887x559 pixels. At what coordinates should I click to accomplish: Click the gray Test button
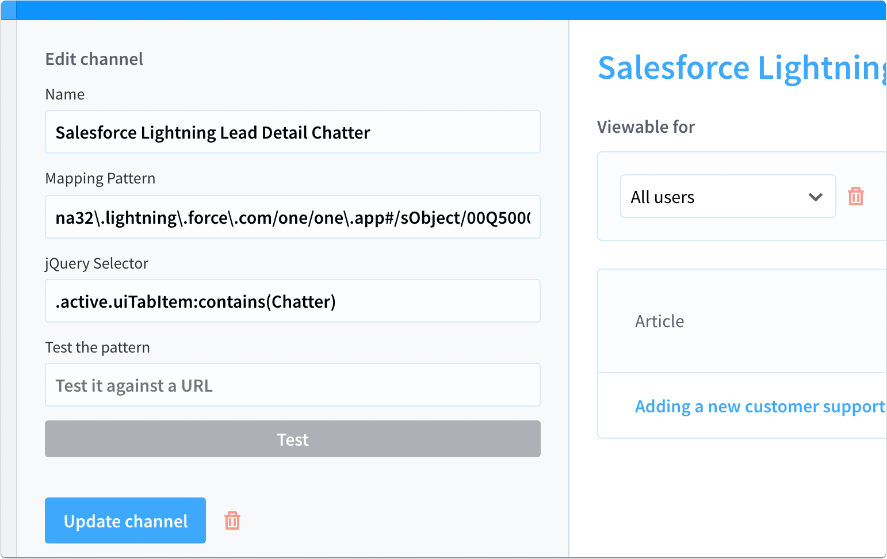[x=293, y=439]
